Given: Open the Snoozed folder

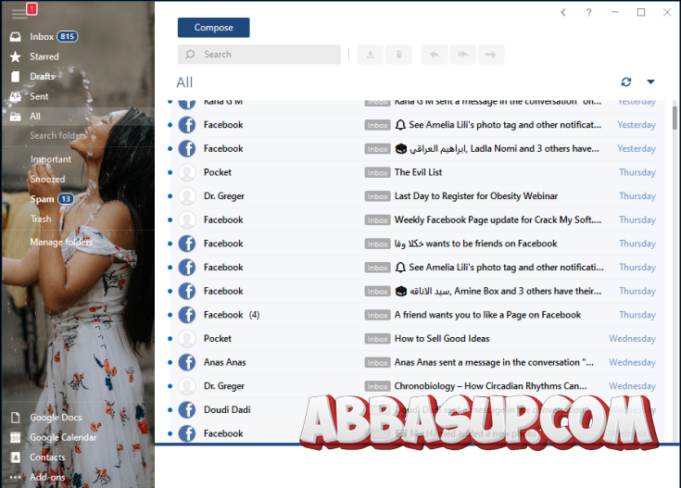Looking at the screenshot, I should pos(48,179).
